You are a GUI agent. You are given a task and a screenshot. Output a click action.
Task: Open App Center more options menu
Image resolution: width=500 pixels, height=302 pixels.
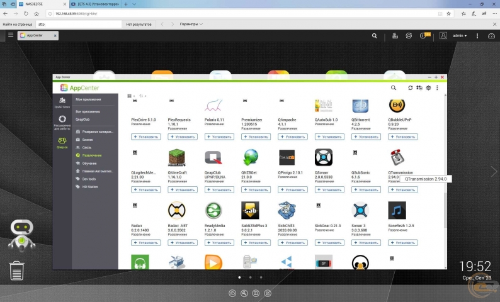[437, 87]
